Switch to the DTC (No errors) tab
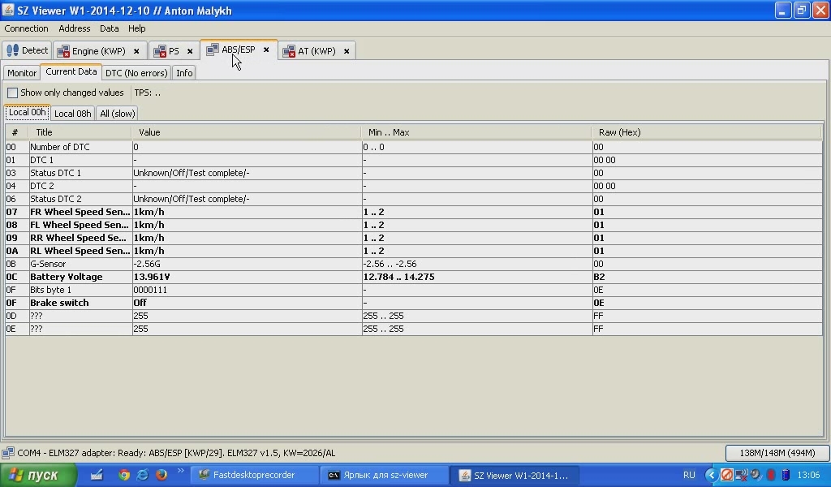The width and height of the screenshot is (831, 487). click(x=136, y=73)
